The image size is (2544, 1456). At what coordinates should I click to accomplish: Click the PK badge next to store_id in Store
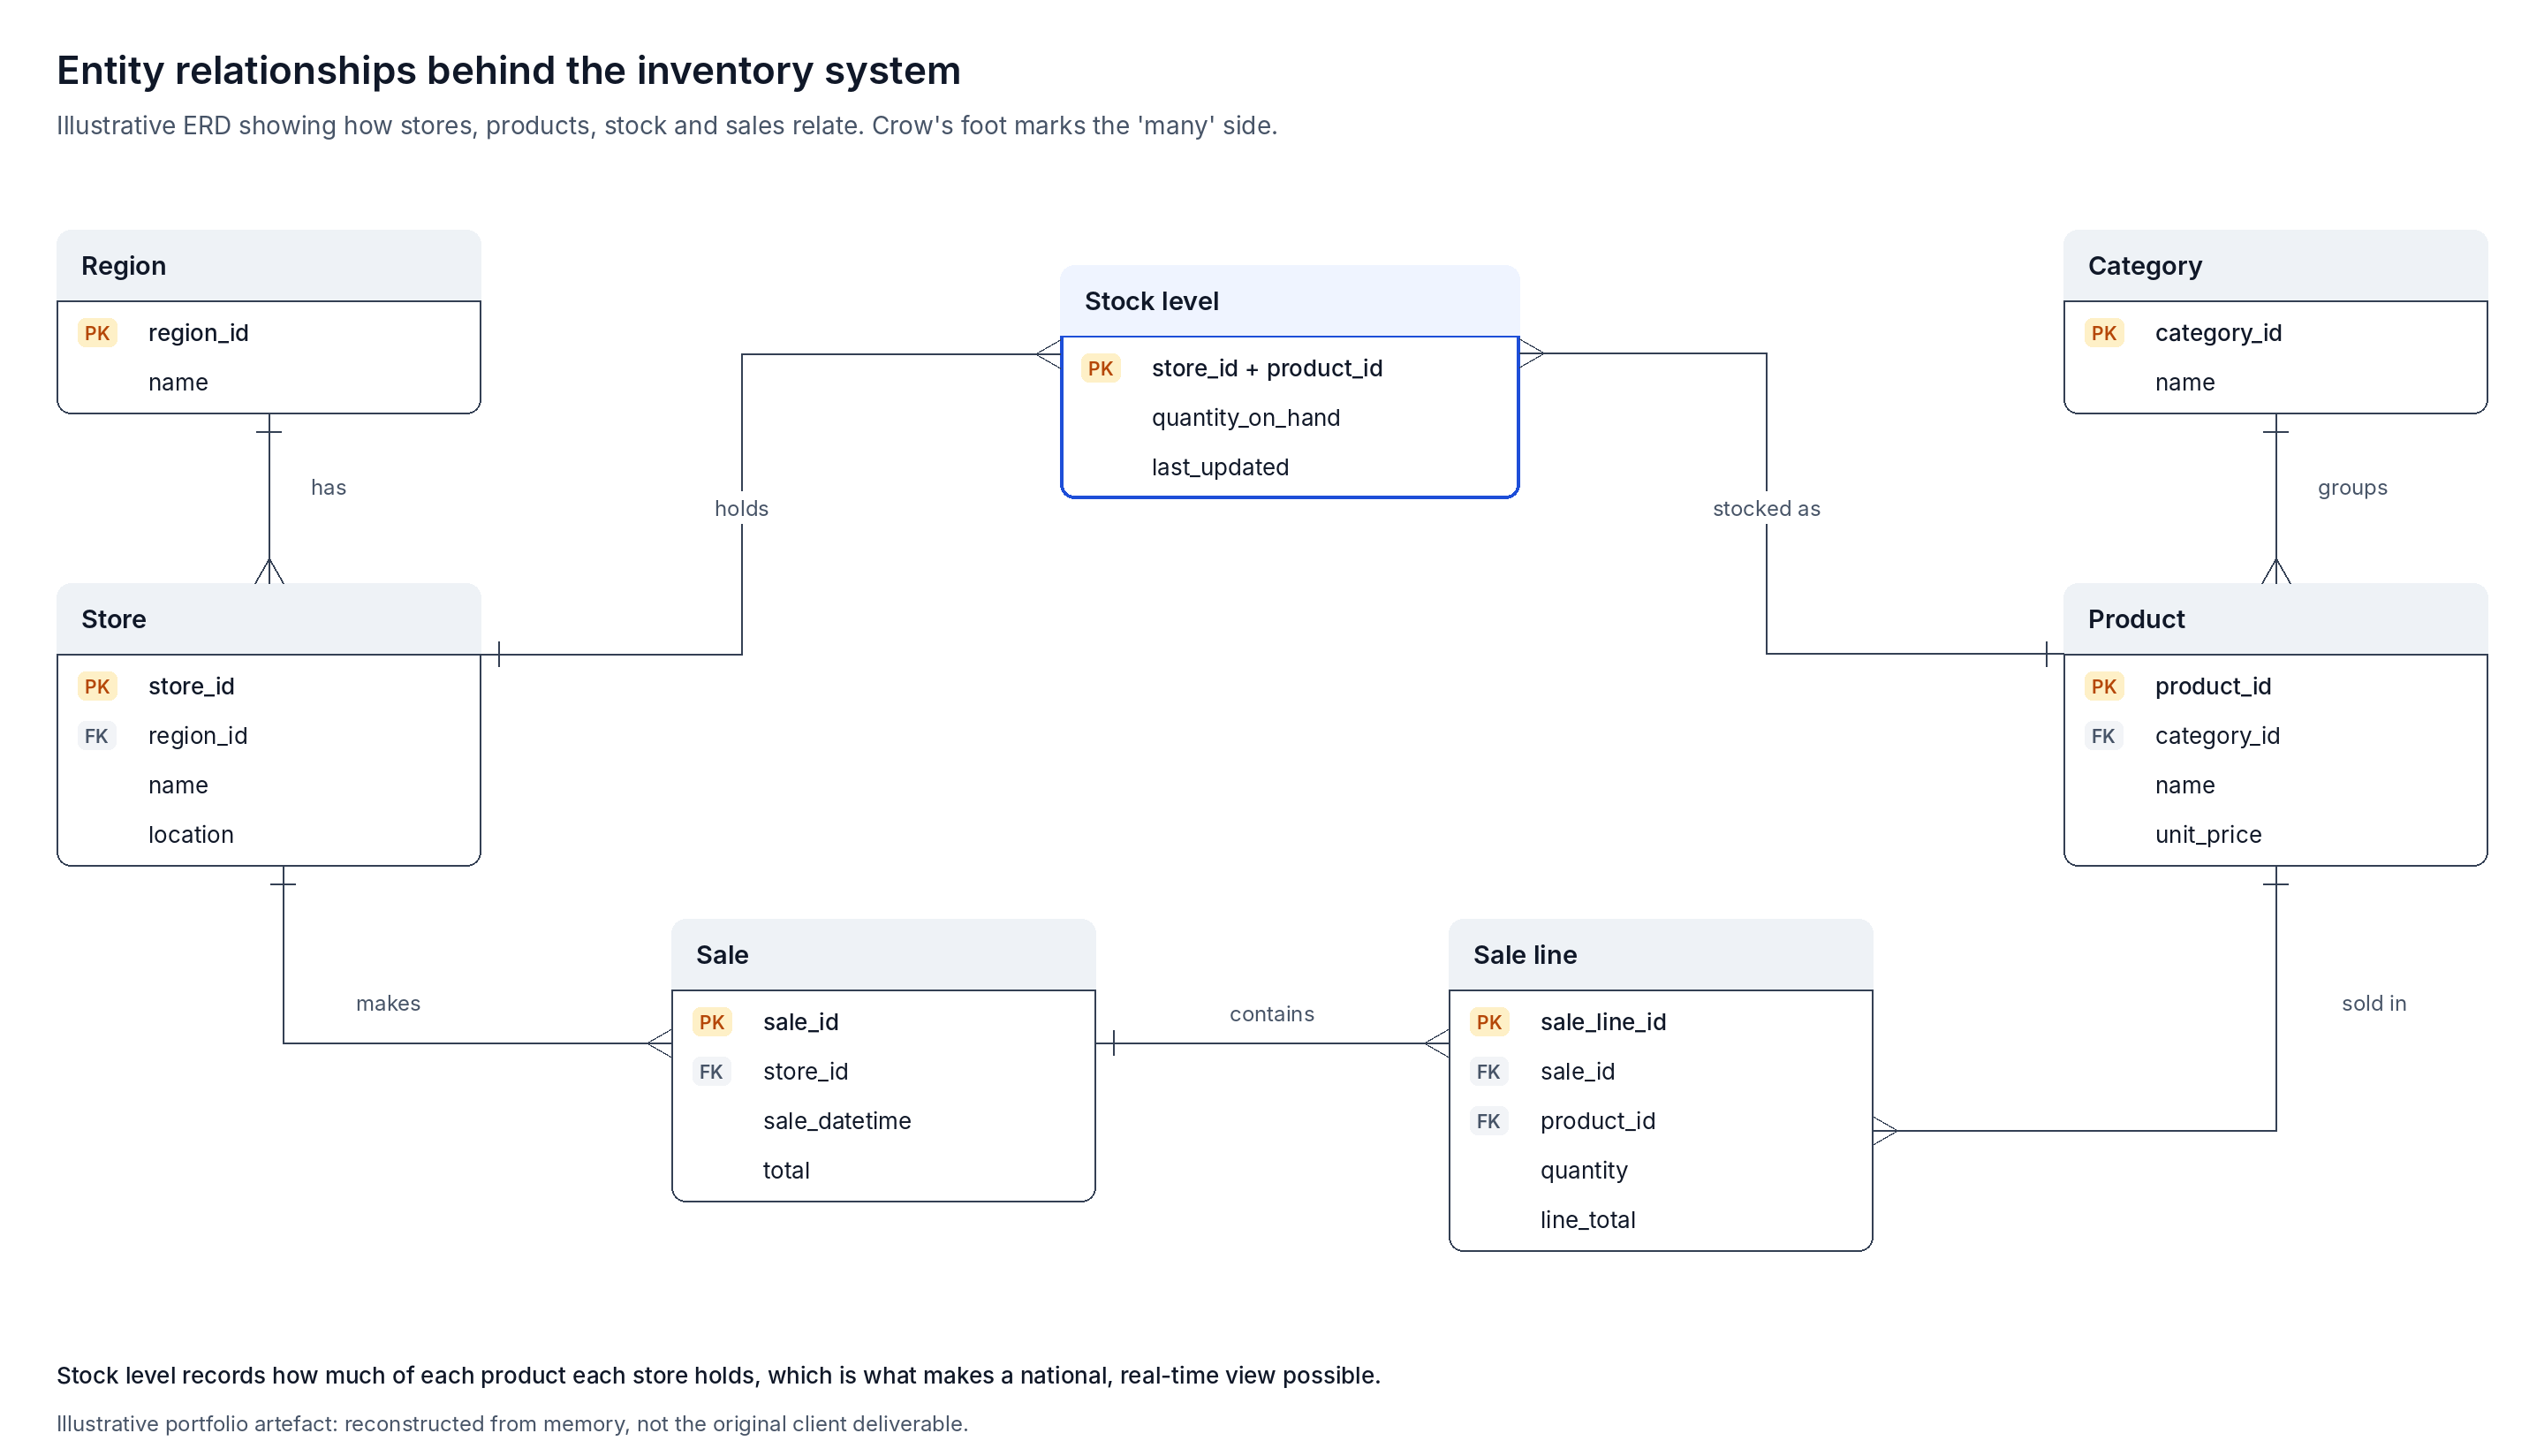tap(97, 686)
